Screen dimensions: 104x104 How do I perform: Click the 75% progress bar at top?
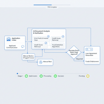point(52,5)
